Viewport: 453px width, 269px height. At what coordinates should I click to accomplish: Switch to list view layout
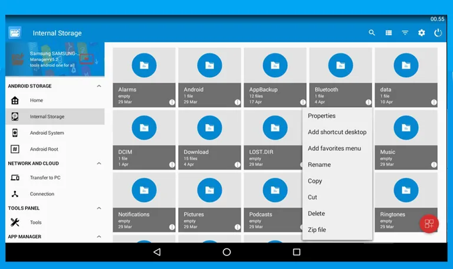click(389, 33)
